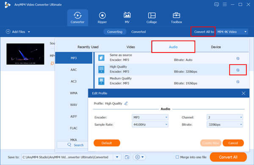254x165 pixels.
Task: Switch to the Device tab
Action: pyautogui.click(x=216, y=47)
